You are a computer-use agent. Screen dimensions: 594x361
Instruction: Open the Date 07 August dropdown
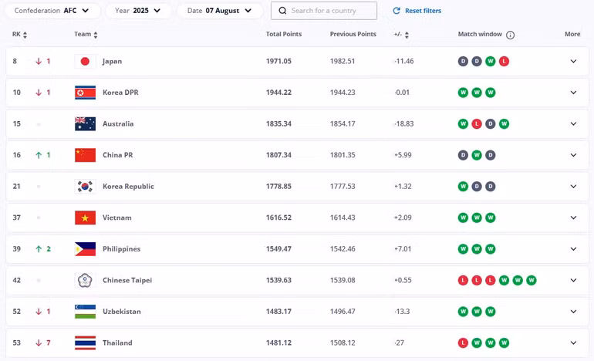click(219, 11)
